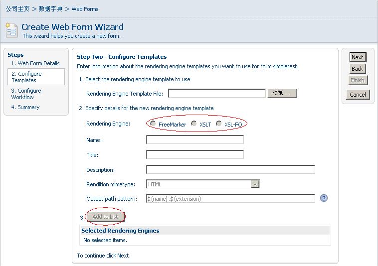
Task: Open the 公司主页 breadcrumb link
Action: pyautogui.click(x=18, y=9)
